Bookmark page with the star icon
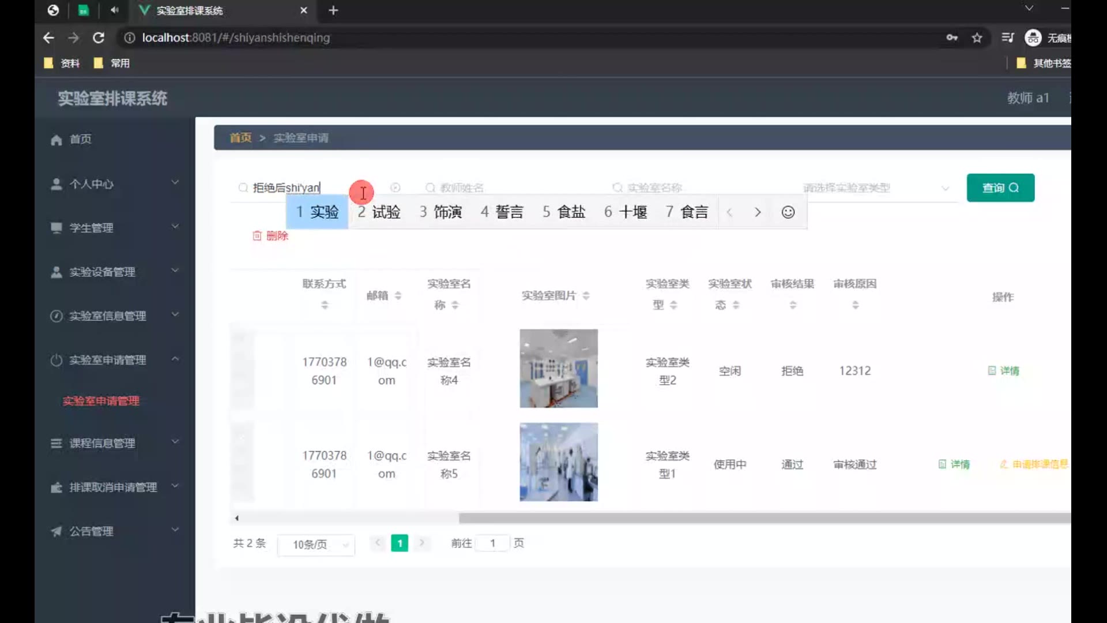The height and width of the screenshot is (623, 1107). 977,37
